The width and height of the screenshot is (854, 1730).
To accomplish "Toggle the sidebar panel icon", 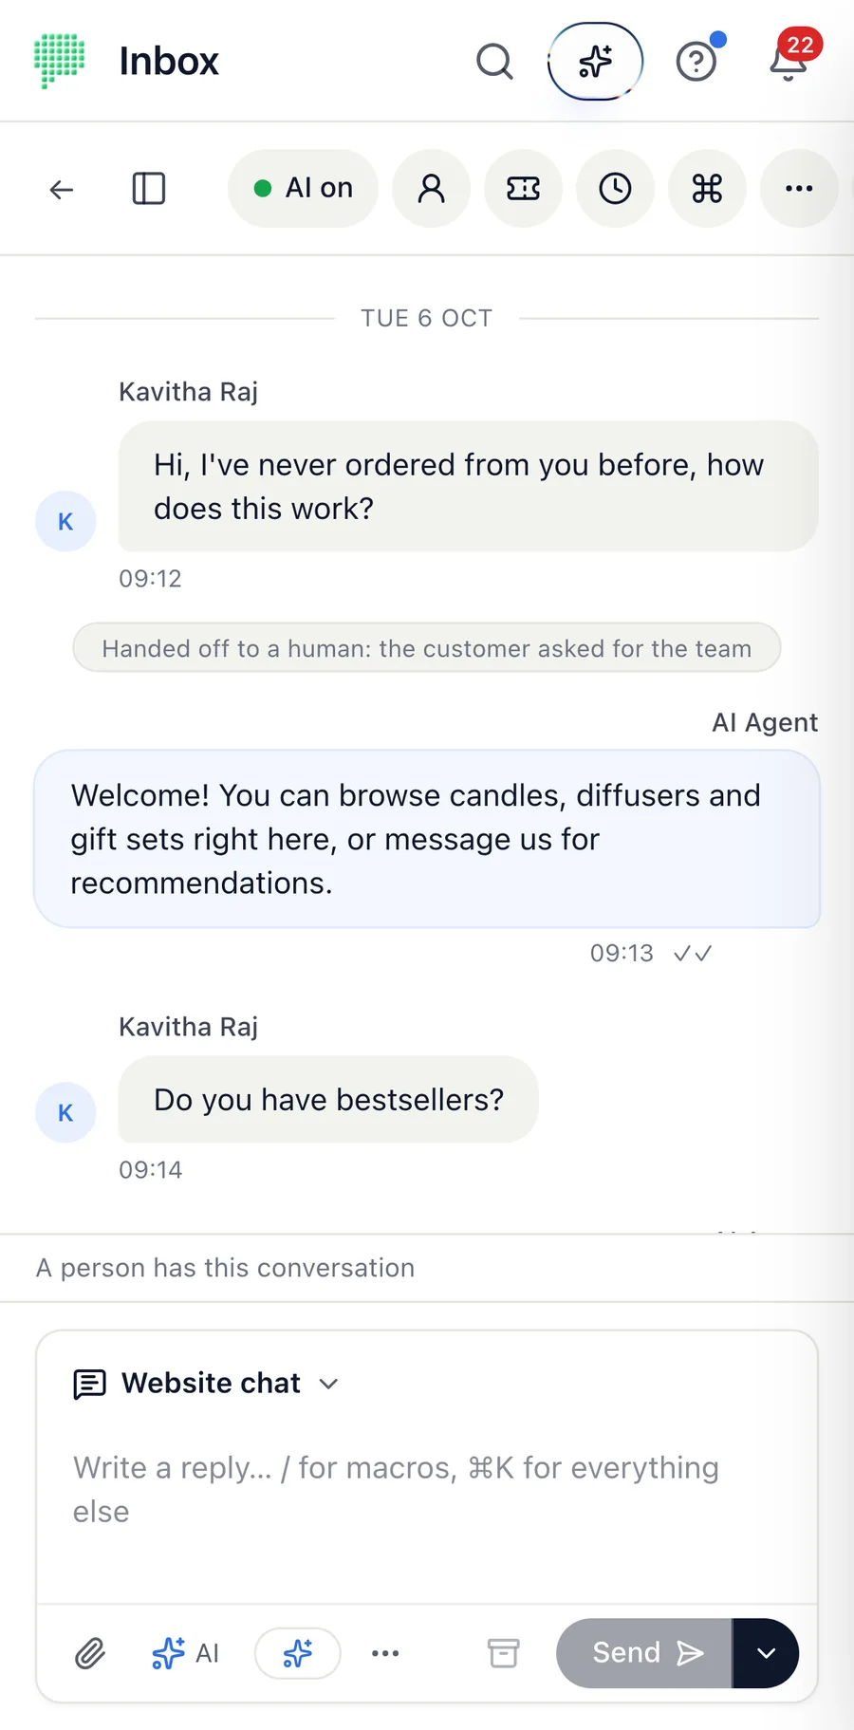I will (149, 189).
